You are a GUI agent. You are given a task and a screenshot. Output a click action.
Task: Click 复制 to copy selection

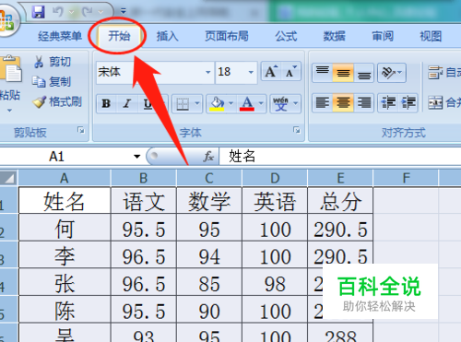tap(52, 82)
